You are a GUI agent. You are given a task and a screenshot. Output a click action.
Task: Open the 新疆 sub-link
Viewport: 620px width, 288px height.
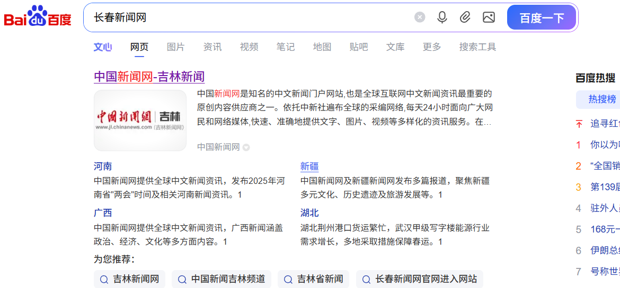click(x=309, y=166)
